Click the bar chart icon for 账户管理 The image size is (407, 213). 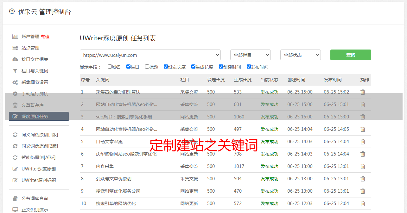click(15, 37)
